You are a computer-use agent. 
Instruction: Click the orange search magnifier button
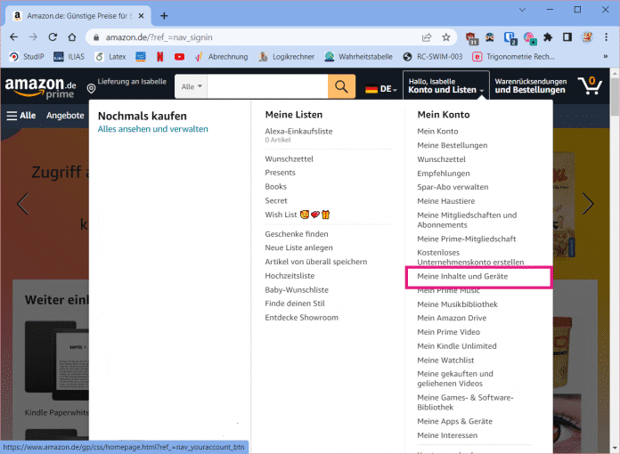tap(340, 86)
